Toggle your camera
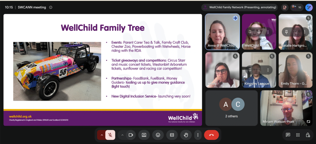 (131, 135)
